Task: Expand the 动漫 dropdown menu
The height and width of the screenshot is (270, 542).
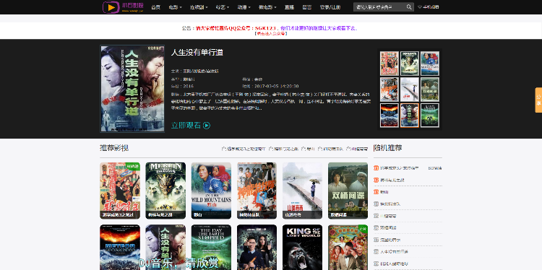Action: coord(244,7)
